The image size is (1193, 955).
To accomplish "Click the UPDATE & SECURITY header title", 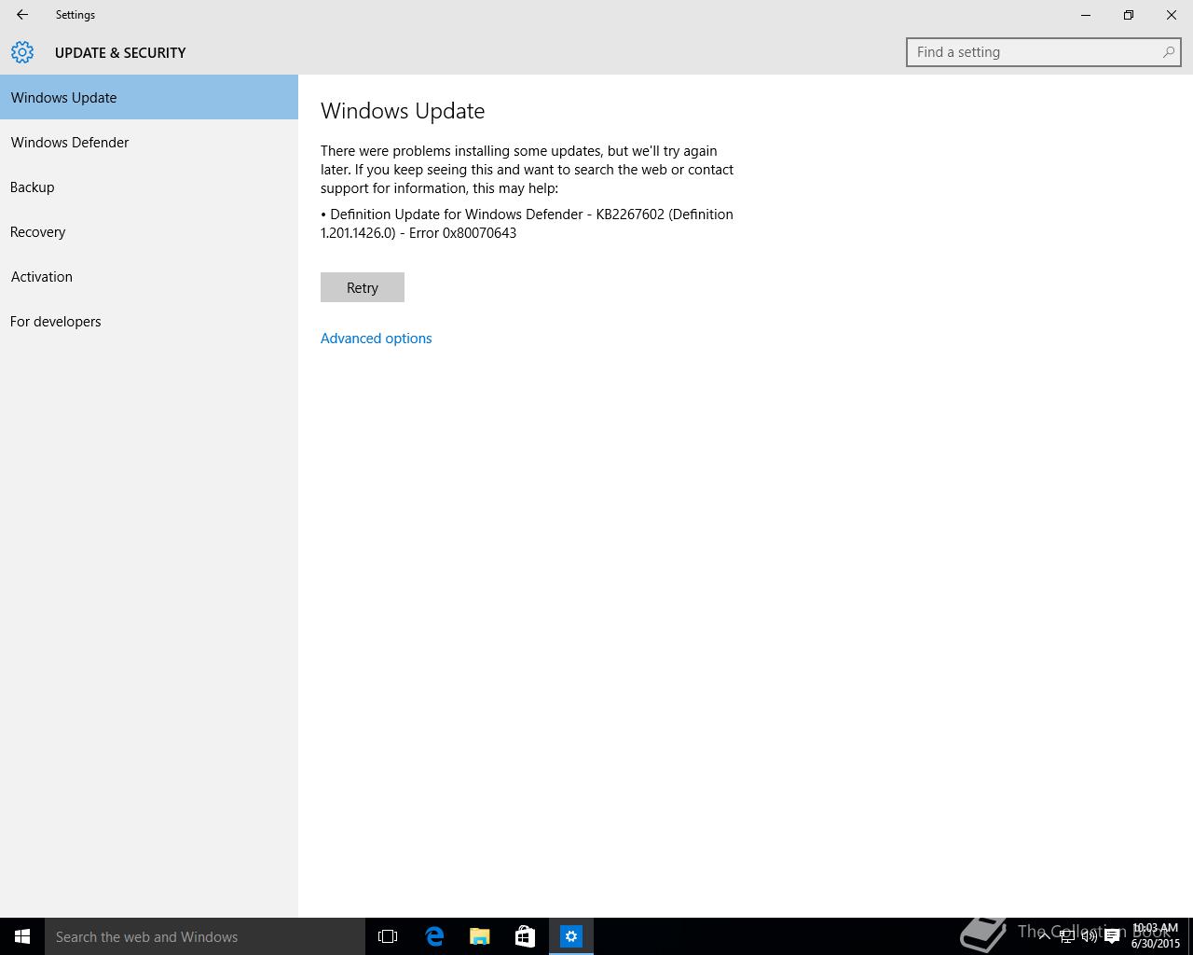I will coord(120,52).
